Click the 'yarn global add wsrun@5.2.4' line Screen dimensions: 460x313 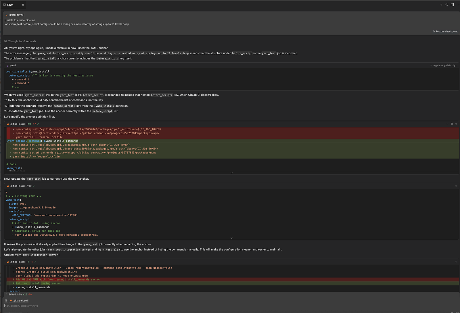[55, 235]
